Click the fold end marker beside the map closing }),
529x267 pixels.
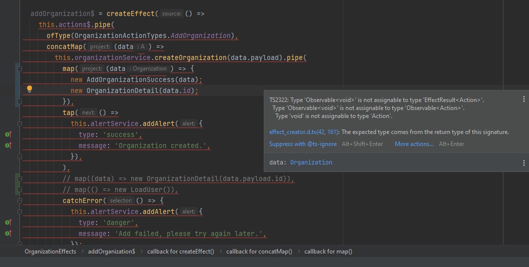point(20,101)
